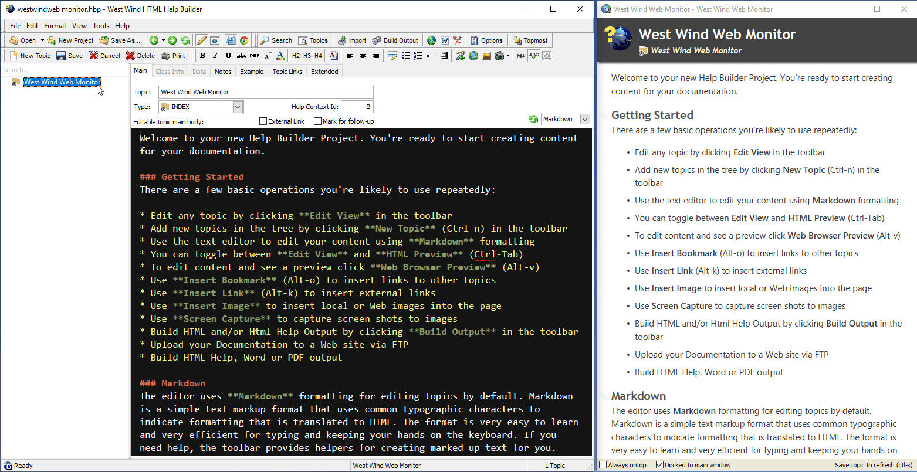The height and width of the screenshot is (472, 917).
Task: Open the Type INDEX dropdown
Action: coord(238,107)
